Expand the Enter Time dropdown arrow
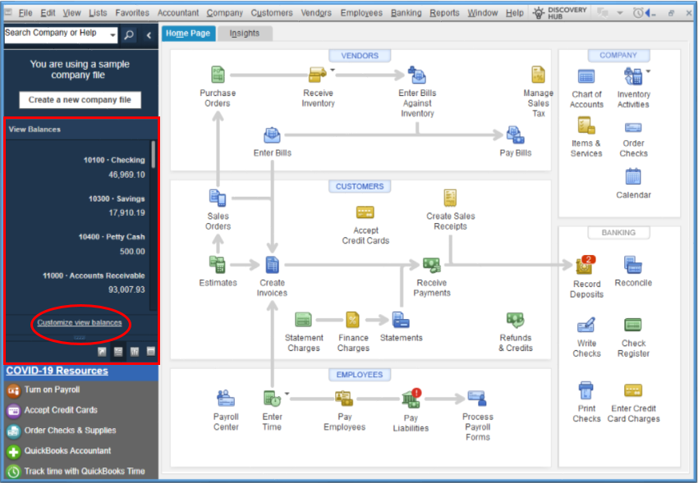Image resolution: width=698 pixels, height=483 pixels. (287, 394)
